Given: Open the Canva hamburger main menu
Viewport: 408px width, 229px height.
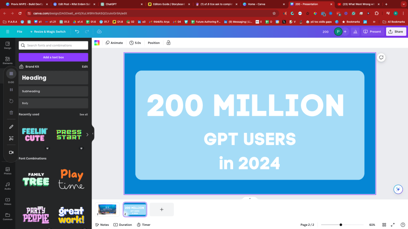Looking at the screenshot, I should click(8, 32).
